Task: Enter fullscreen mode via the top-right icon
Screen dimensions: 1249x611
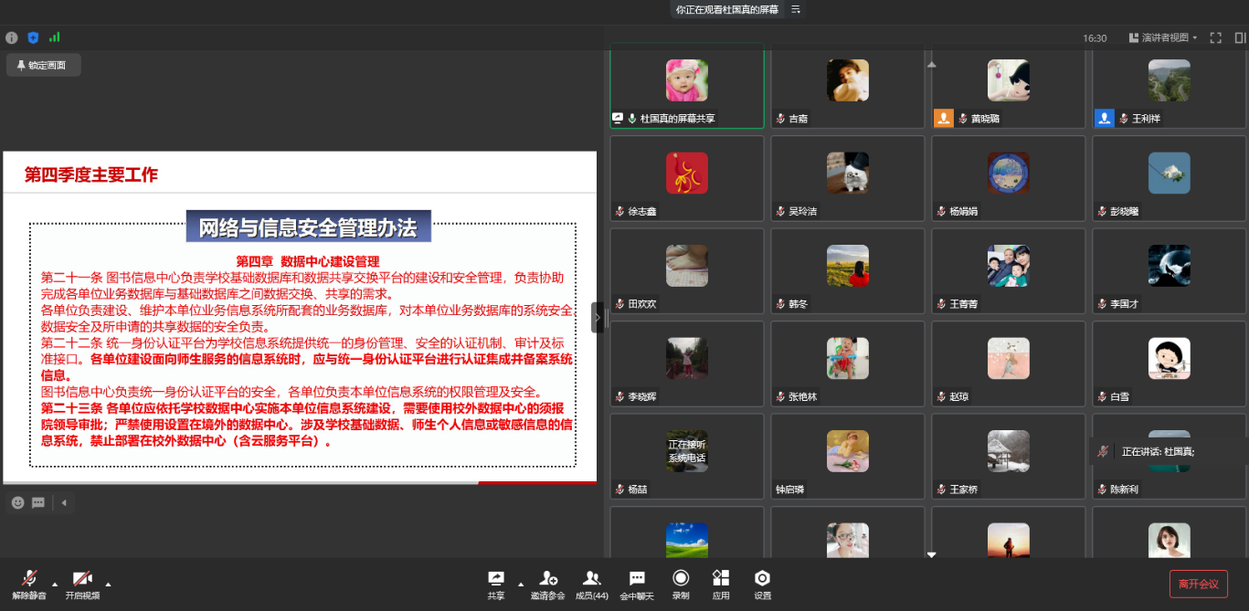Action: [1215, 37]
